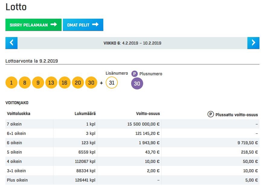The height and width of the screenshot is (187, 267).
Task: Click the Lisänumero ball 31
Action: click(x=112, y=83)
